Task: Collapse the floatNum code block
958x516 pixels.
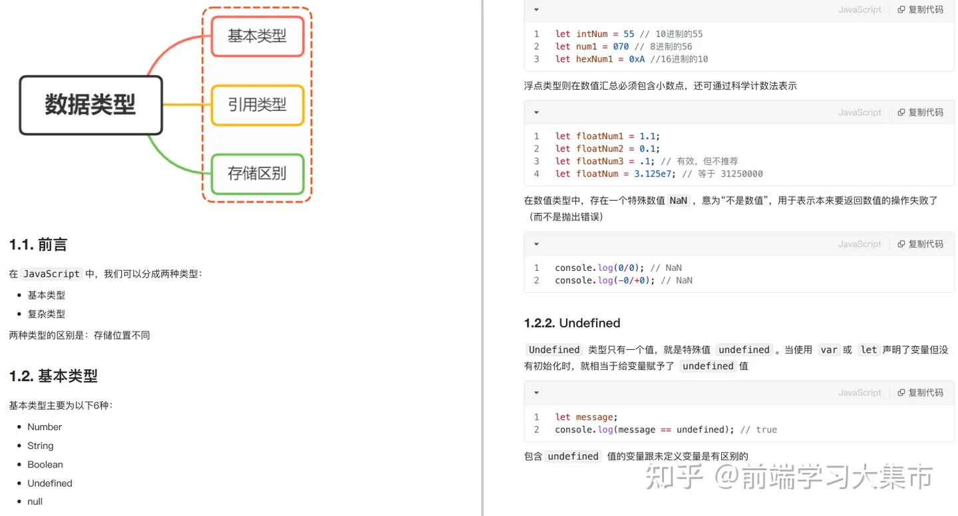Action: [x=536, y=112]
